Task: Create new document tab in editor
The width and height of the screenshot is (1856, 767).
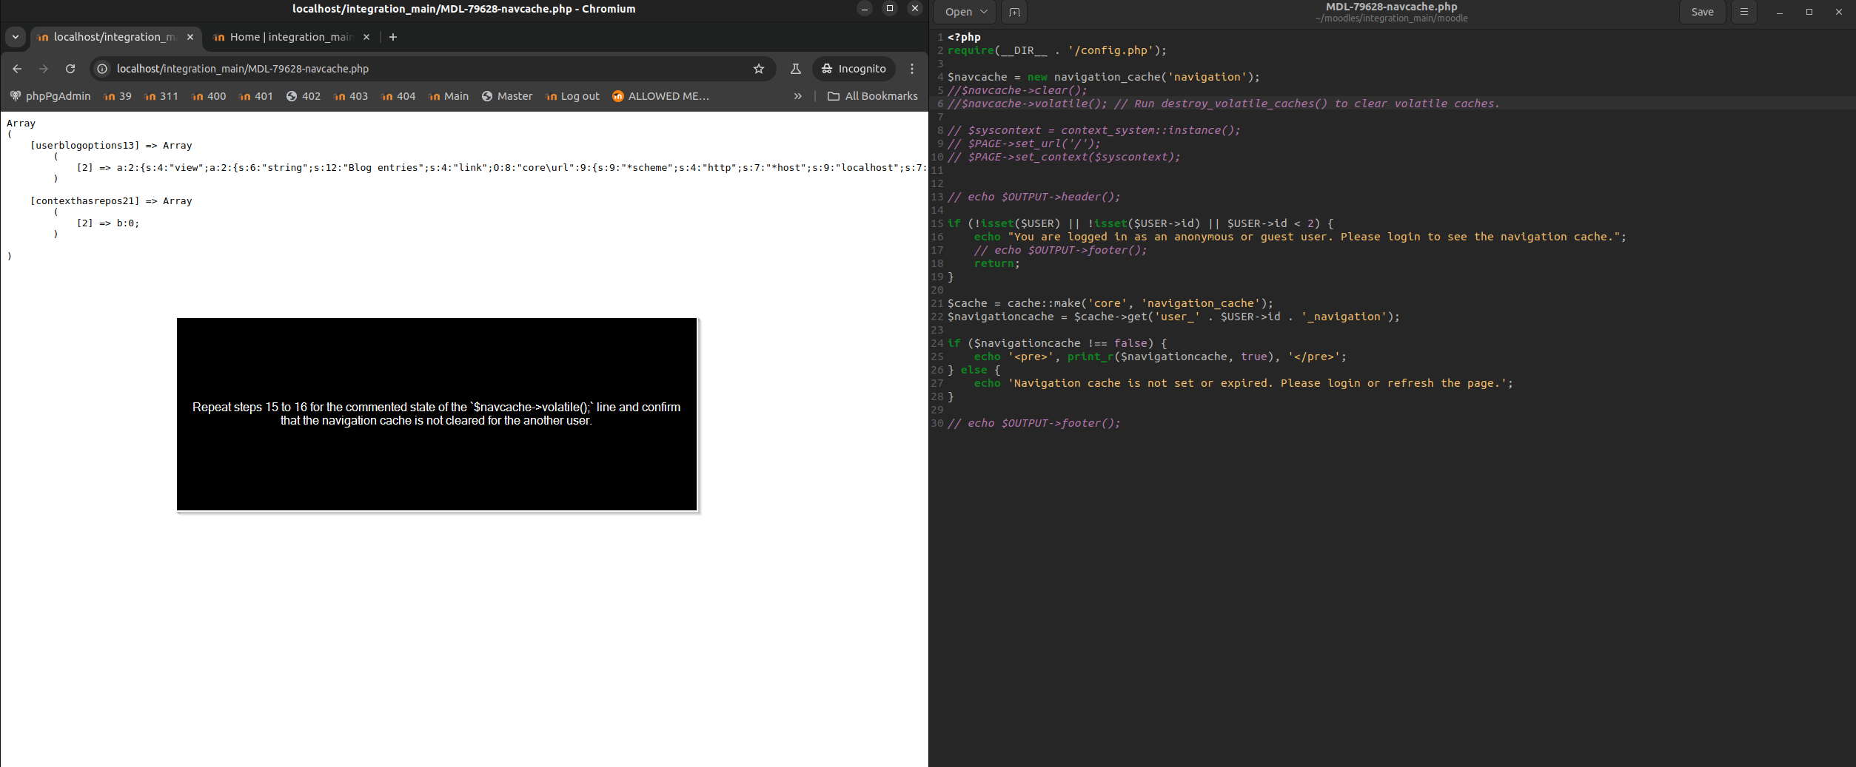Action: pos(1014,12)
